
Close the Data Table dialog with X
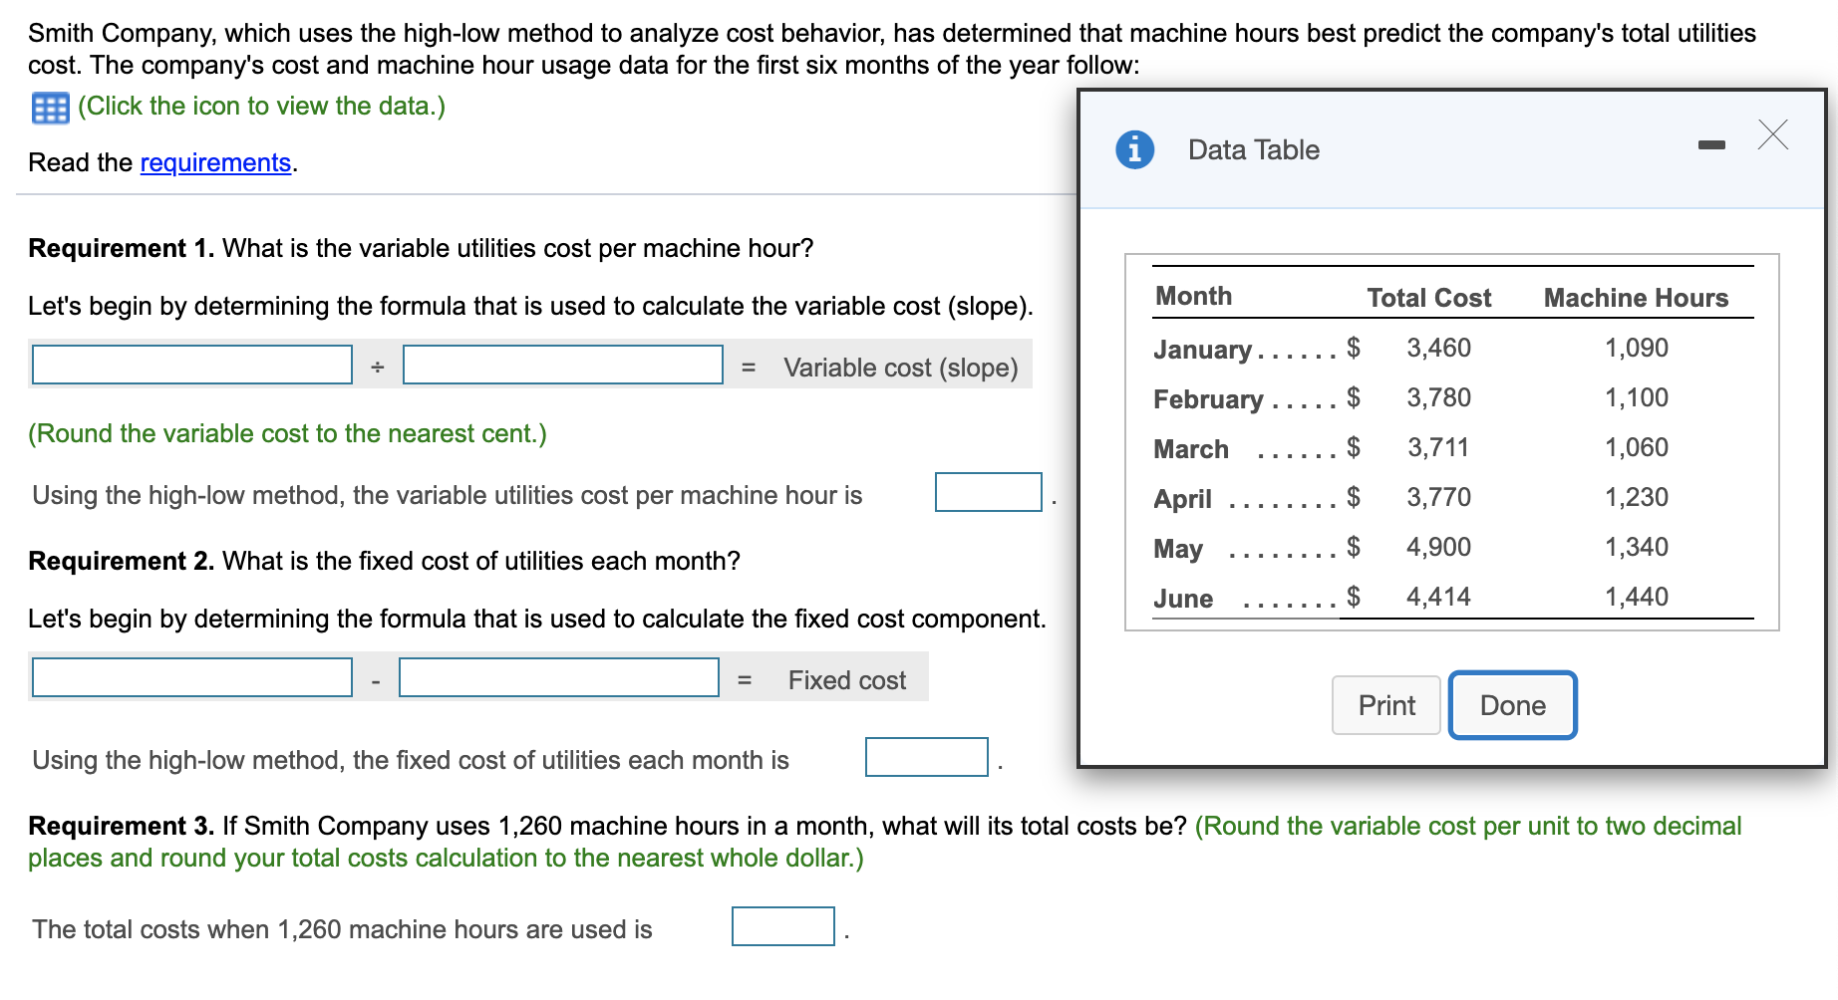[x=1772, y=134]
